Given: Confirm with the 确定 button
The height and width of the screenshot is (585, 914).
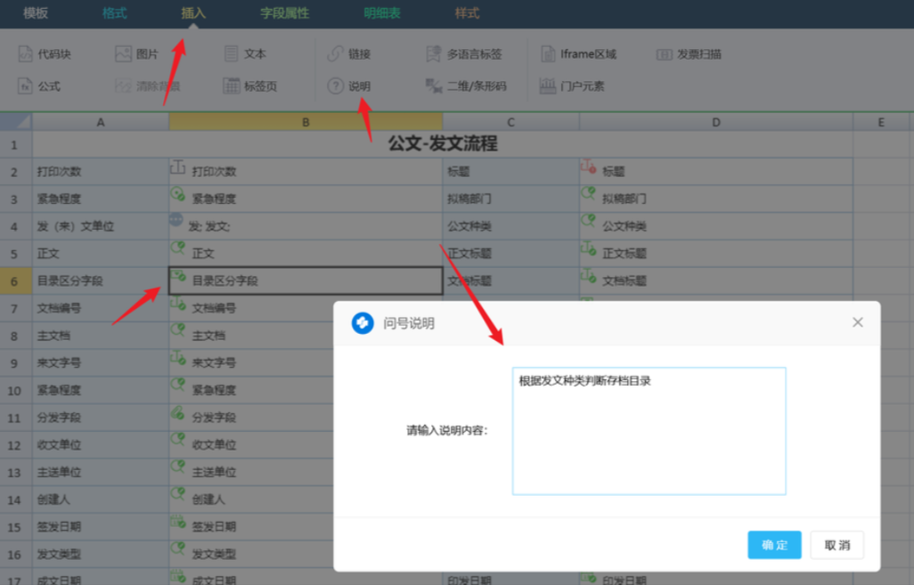Looking at the screenshot, I should tap(774, 545).
